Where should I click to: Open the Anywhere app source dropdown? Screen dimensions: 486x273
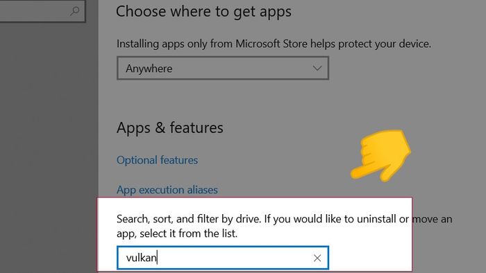(223, 68)
